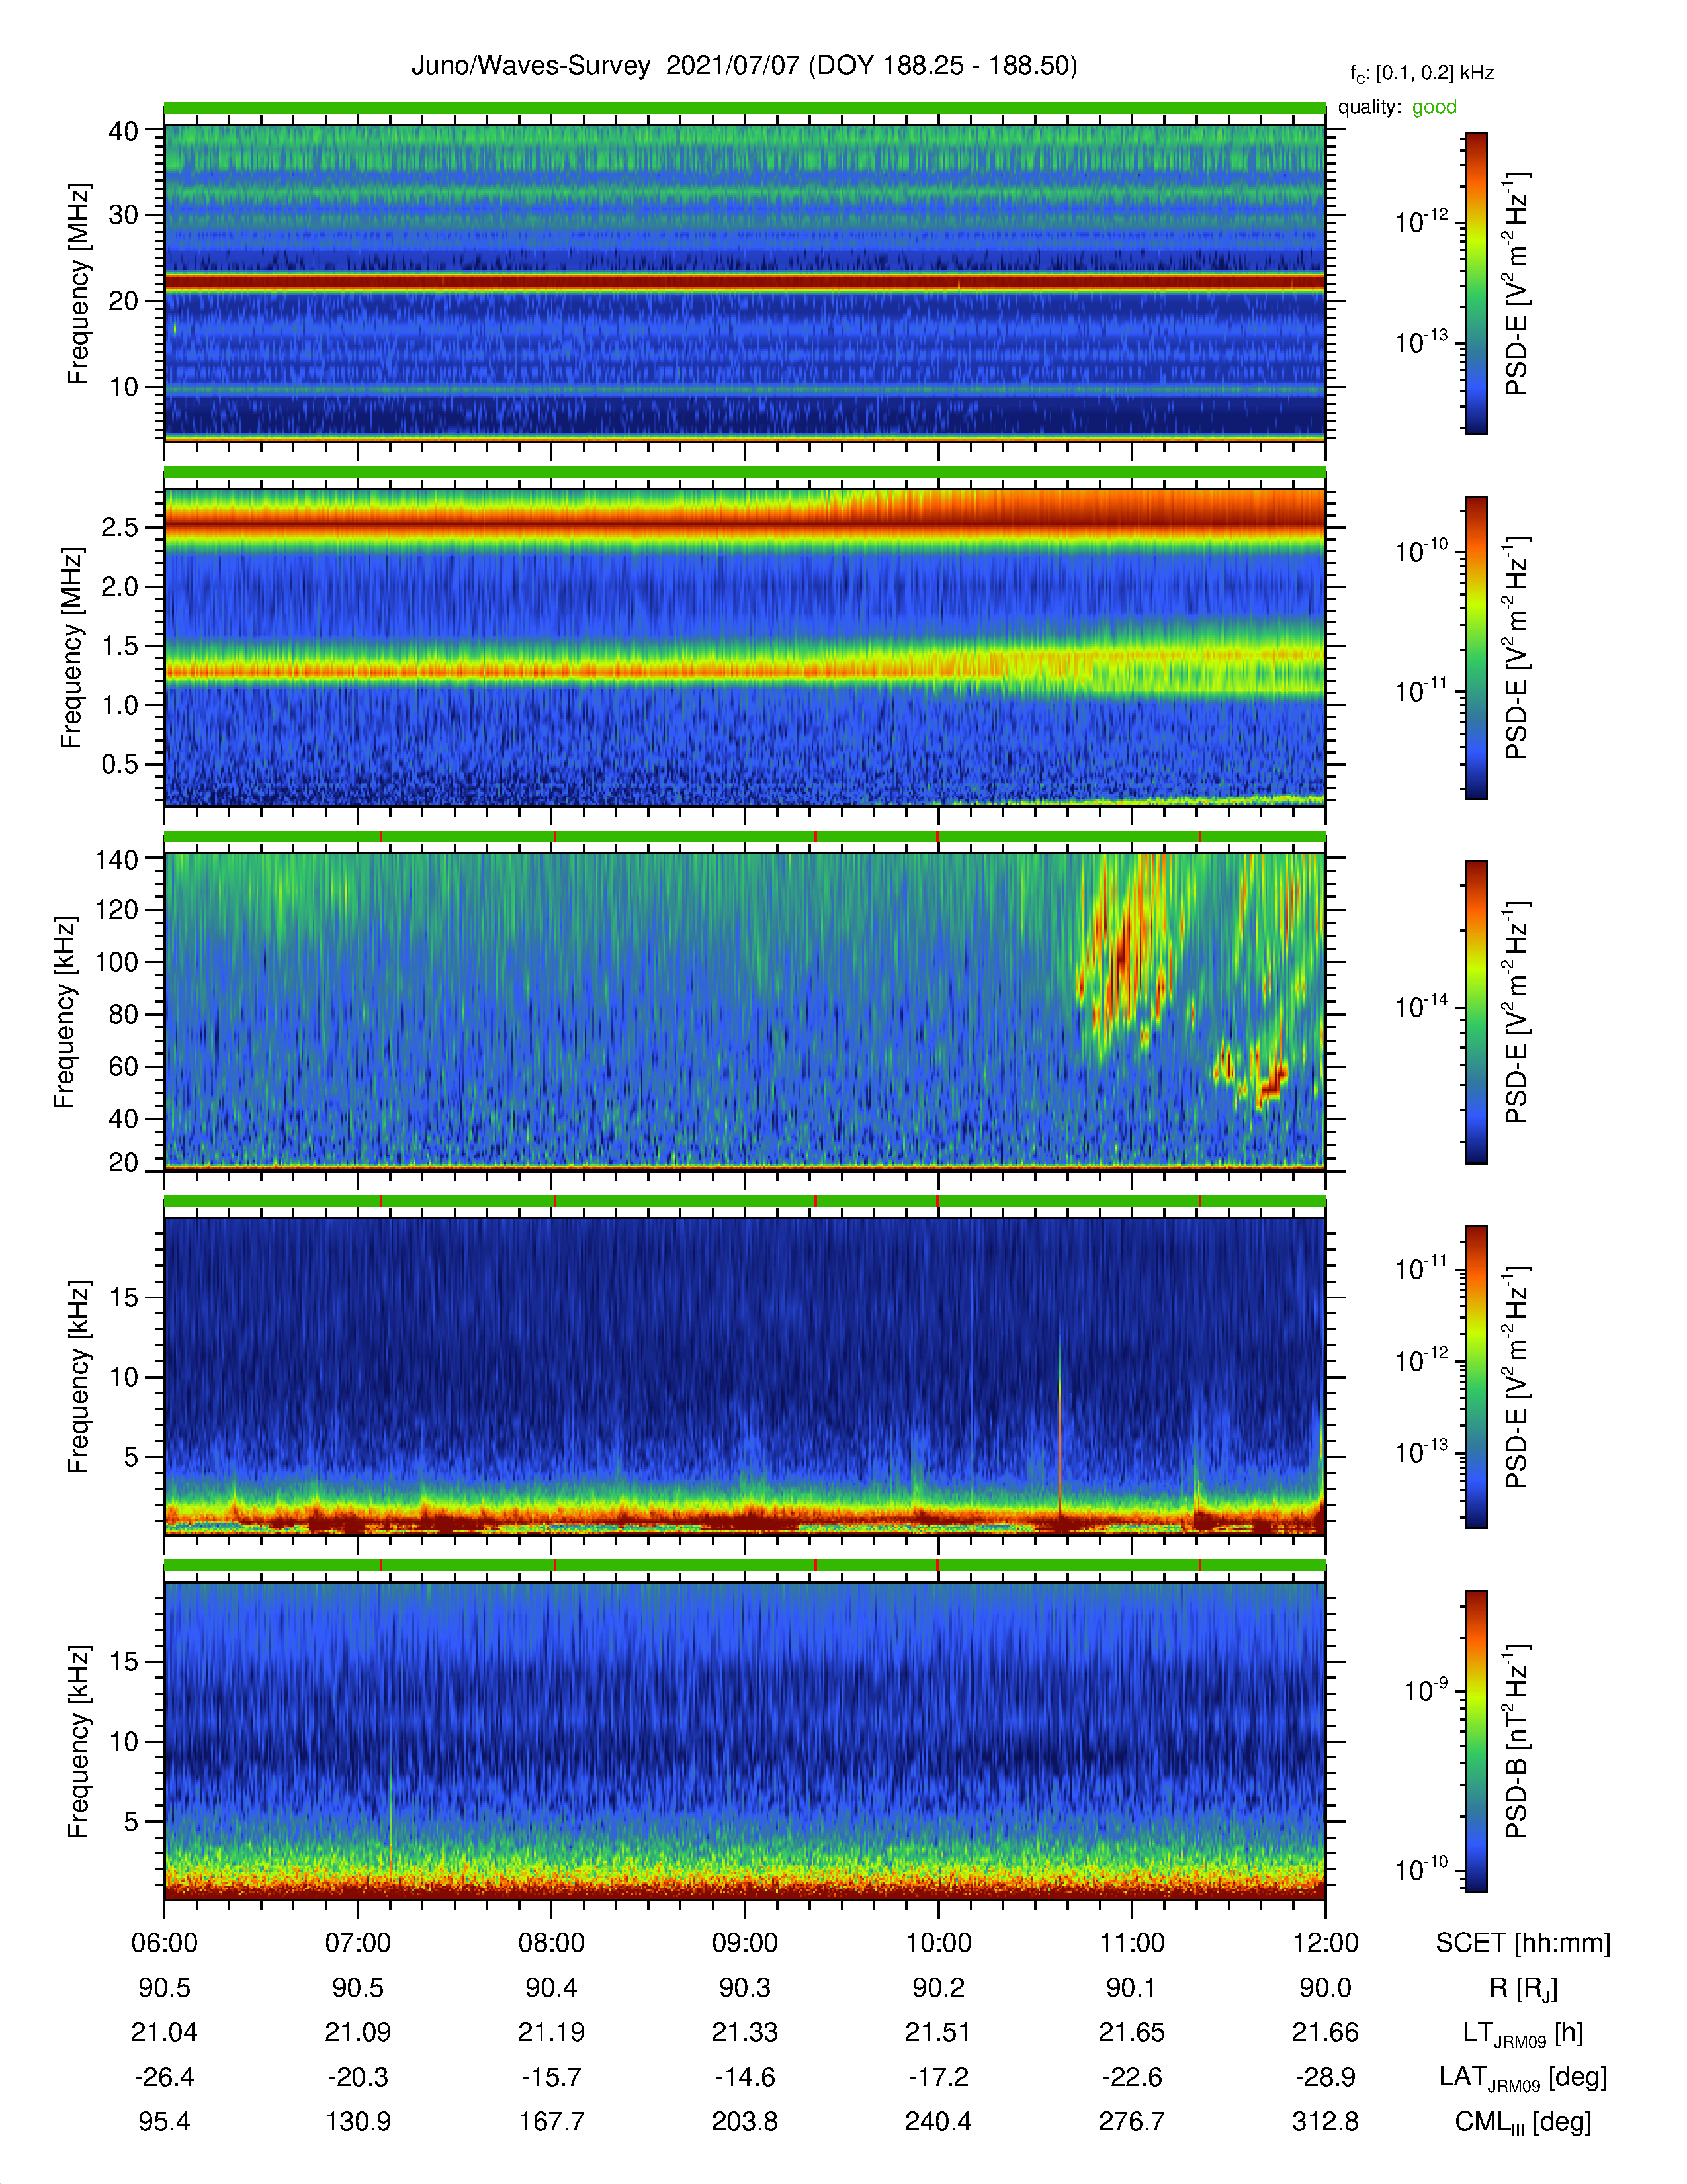This screenshot has width=1687, height=2184.
Task: Click the red 22 MHz band in top panel
Action: pyautogui.click(x=744, y=283)
